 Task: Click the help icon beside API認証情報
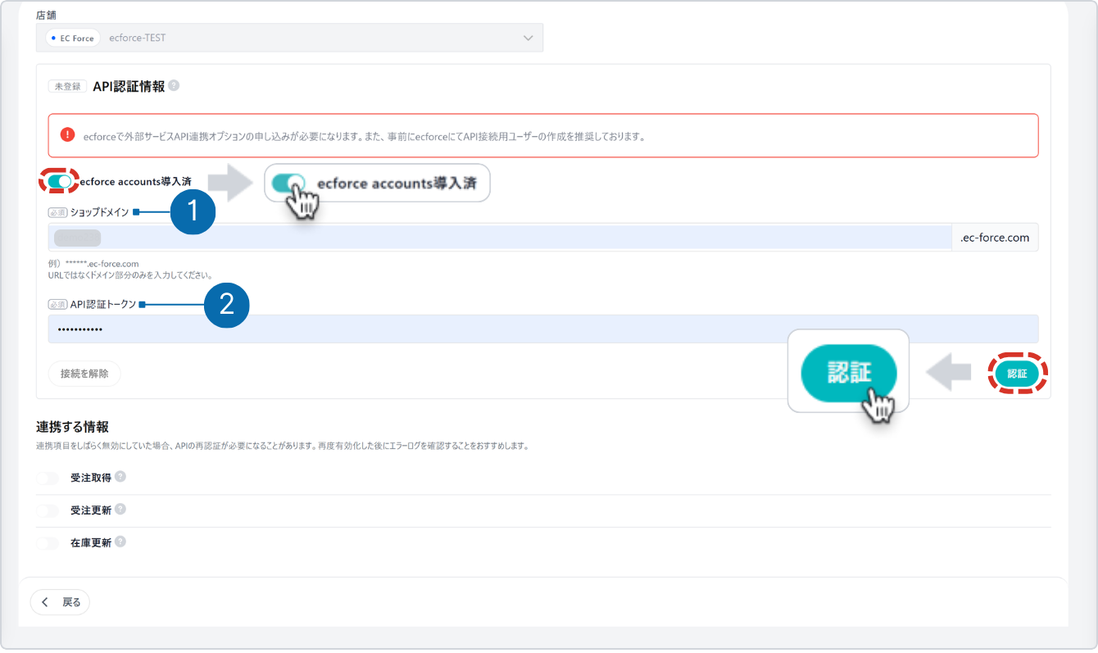174,86
